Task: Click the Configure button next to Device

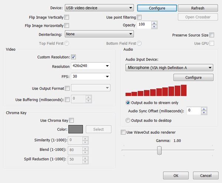Action: (x=157, y=8)
